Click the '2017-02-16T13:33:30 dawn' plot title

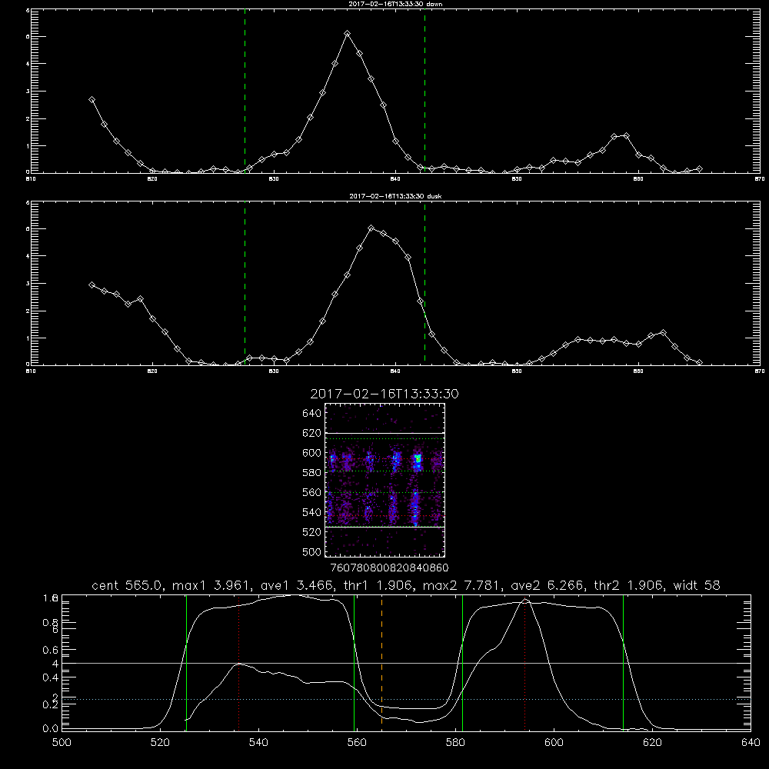pyautogui.click(x=395, y=4)
